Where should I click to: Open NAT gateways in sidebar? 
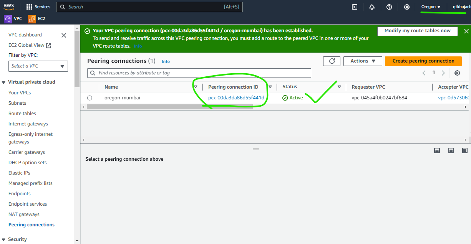click(24, 214)
